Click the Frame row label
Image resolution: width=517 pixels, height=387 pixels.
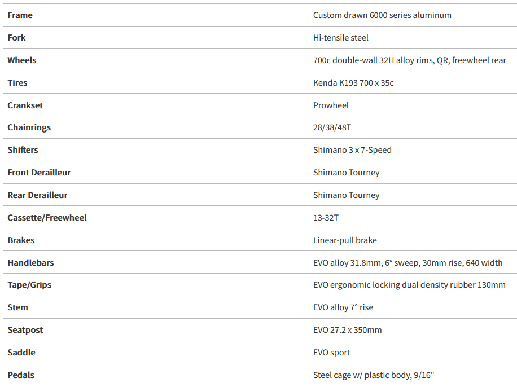(20, 15)
